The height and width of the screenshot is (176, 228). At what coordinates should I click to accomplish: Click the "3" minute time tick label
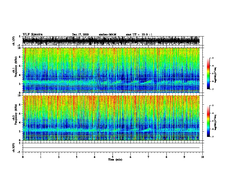[x=77, y=157]
